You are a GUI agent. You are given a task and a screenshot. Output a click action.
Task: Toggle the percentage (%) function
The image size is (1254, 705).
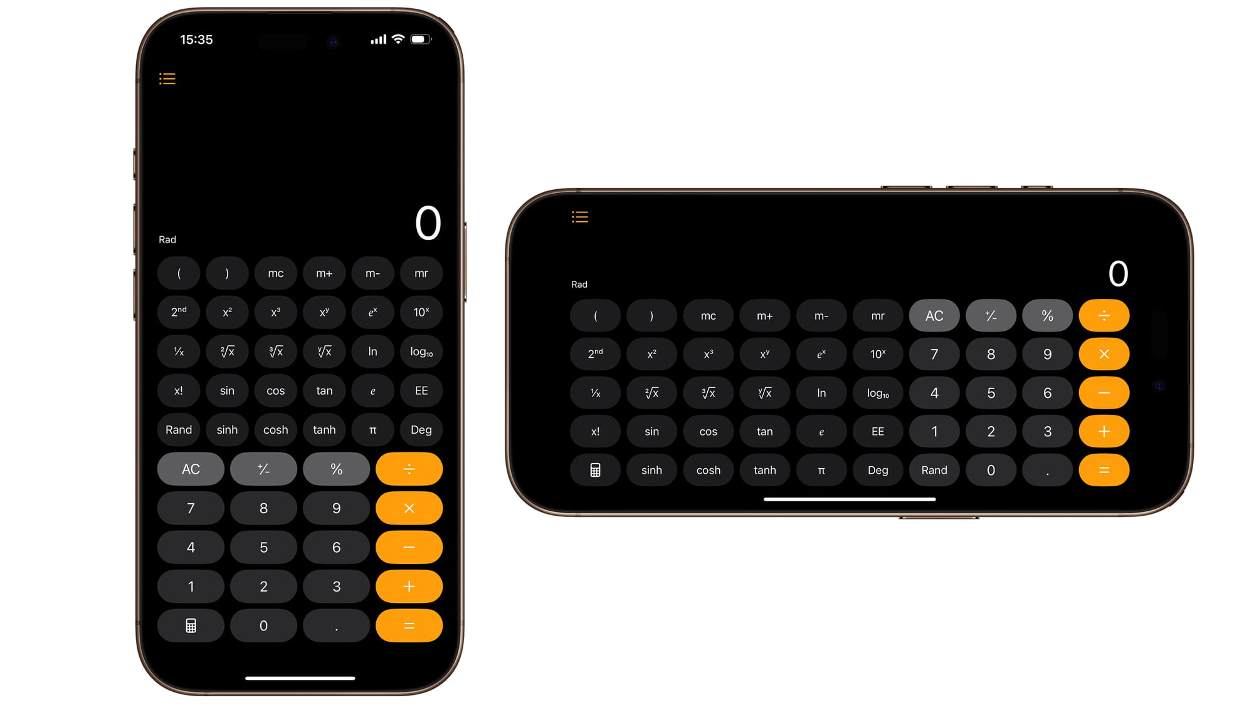coord(335,467)
